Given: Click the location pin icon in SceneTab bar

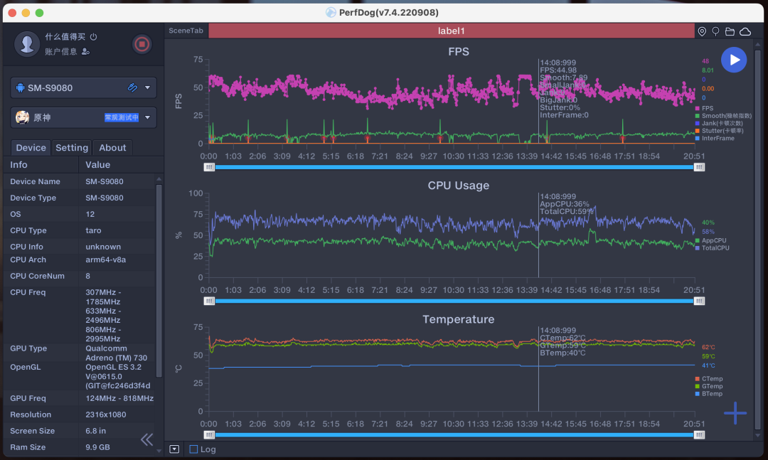Looking at the screenshot, I should 702,31.
